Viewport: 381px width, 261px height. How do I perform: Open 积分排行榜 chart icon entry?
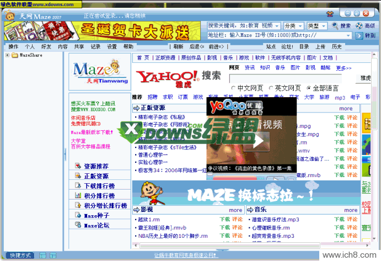(x=78, y=195)
